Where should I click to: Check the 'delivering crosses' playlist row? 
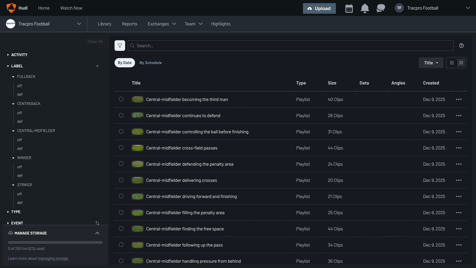click(121, 180)
